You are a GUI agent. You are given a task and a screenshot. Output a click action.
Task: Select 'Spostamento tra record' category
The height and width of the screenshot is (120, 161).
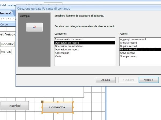68,39
